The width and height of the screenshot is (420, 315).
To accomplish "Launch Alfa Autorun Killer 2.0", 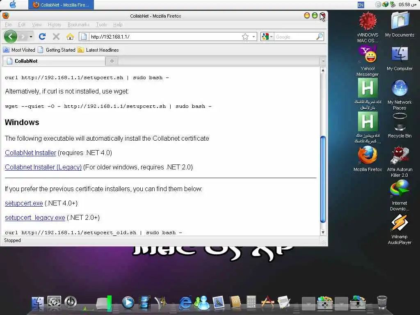I will coord(399,162).
